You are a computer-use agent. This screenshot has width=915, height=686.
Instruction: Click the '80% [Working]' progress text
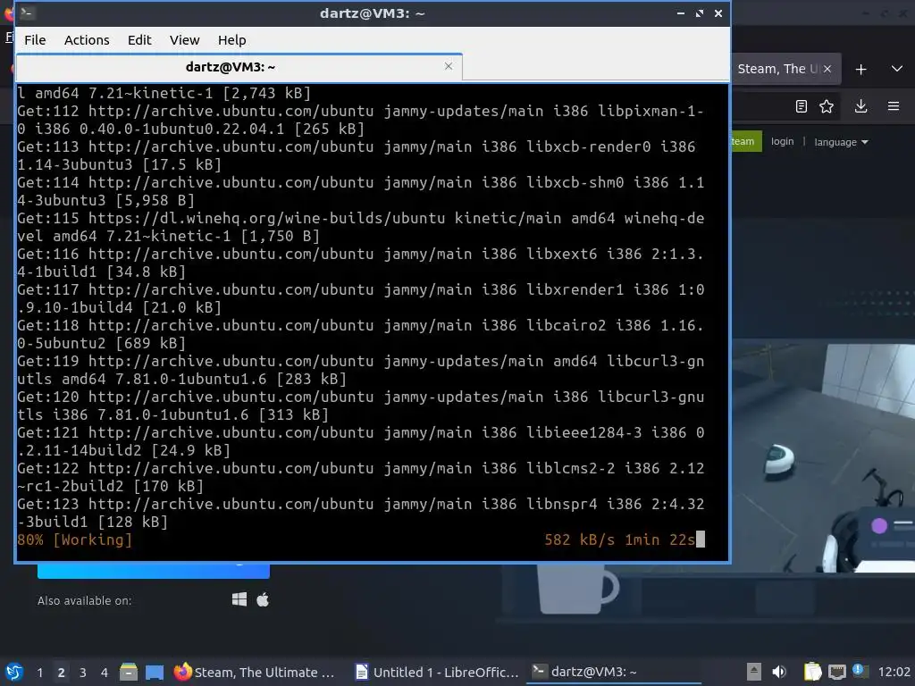(x=75, y=540)
